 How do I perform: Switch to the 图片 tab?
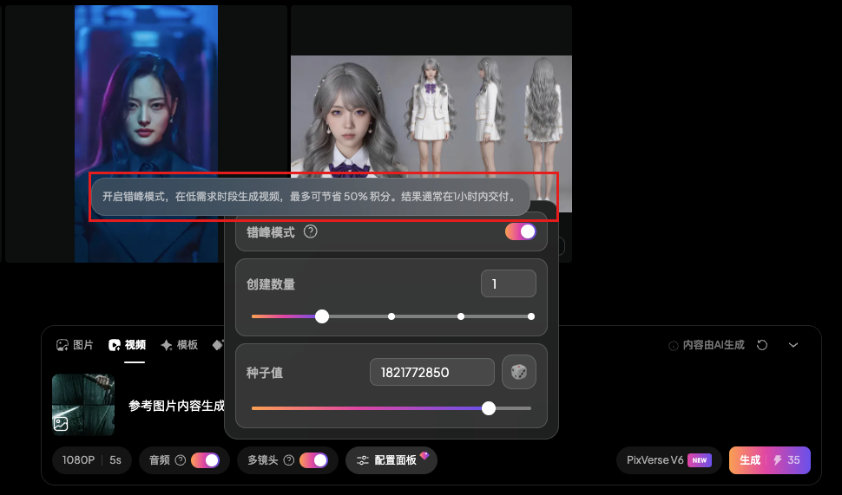pos(75,345)
